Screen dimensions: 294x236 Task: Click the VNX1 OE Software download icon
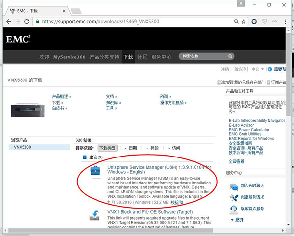click(95, 216)
